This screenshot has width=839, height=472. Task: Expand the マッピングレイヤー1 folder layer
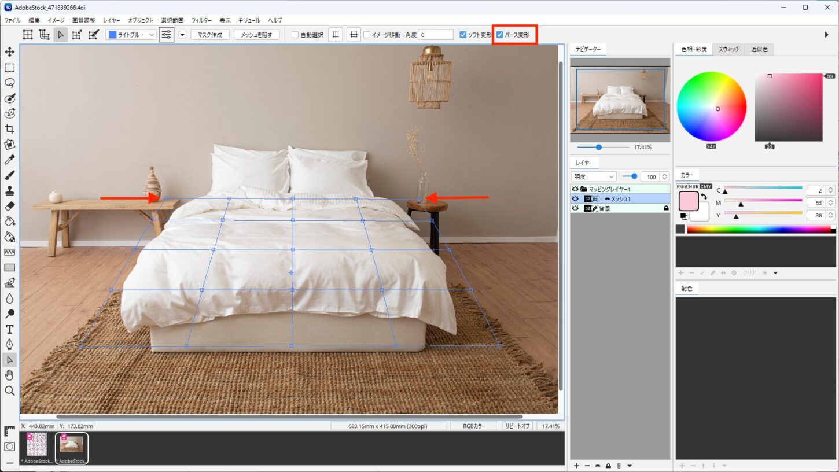click(x=584, y=189)
